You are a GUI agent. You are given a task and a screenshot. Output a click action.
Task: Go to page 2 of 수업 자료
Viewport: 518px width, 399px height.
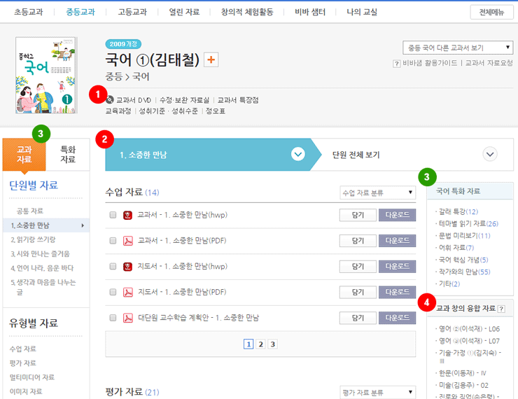[260, 344]
